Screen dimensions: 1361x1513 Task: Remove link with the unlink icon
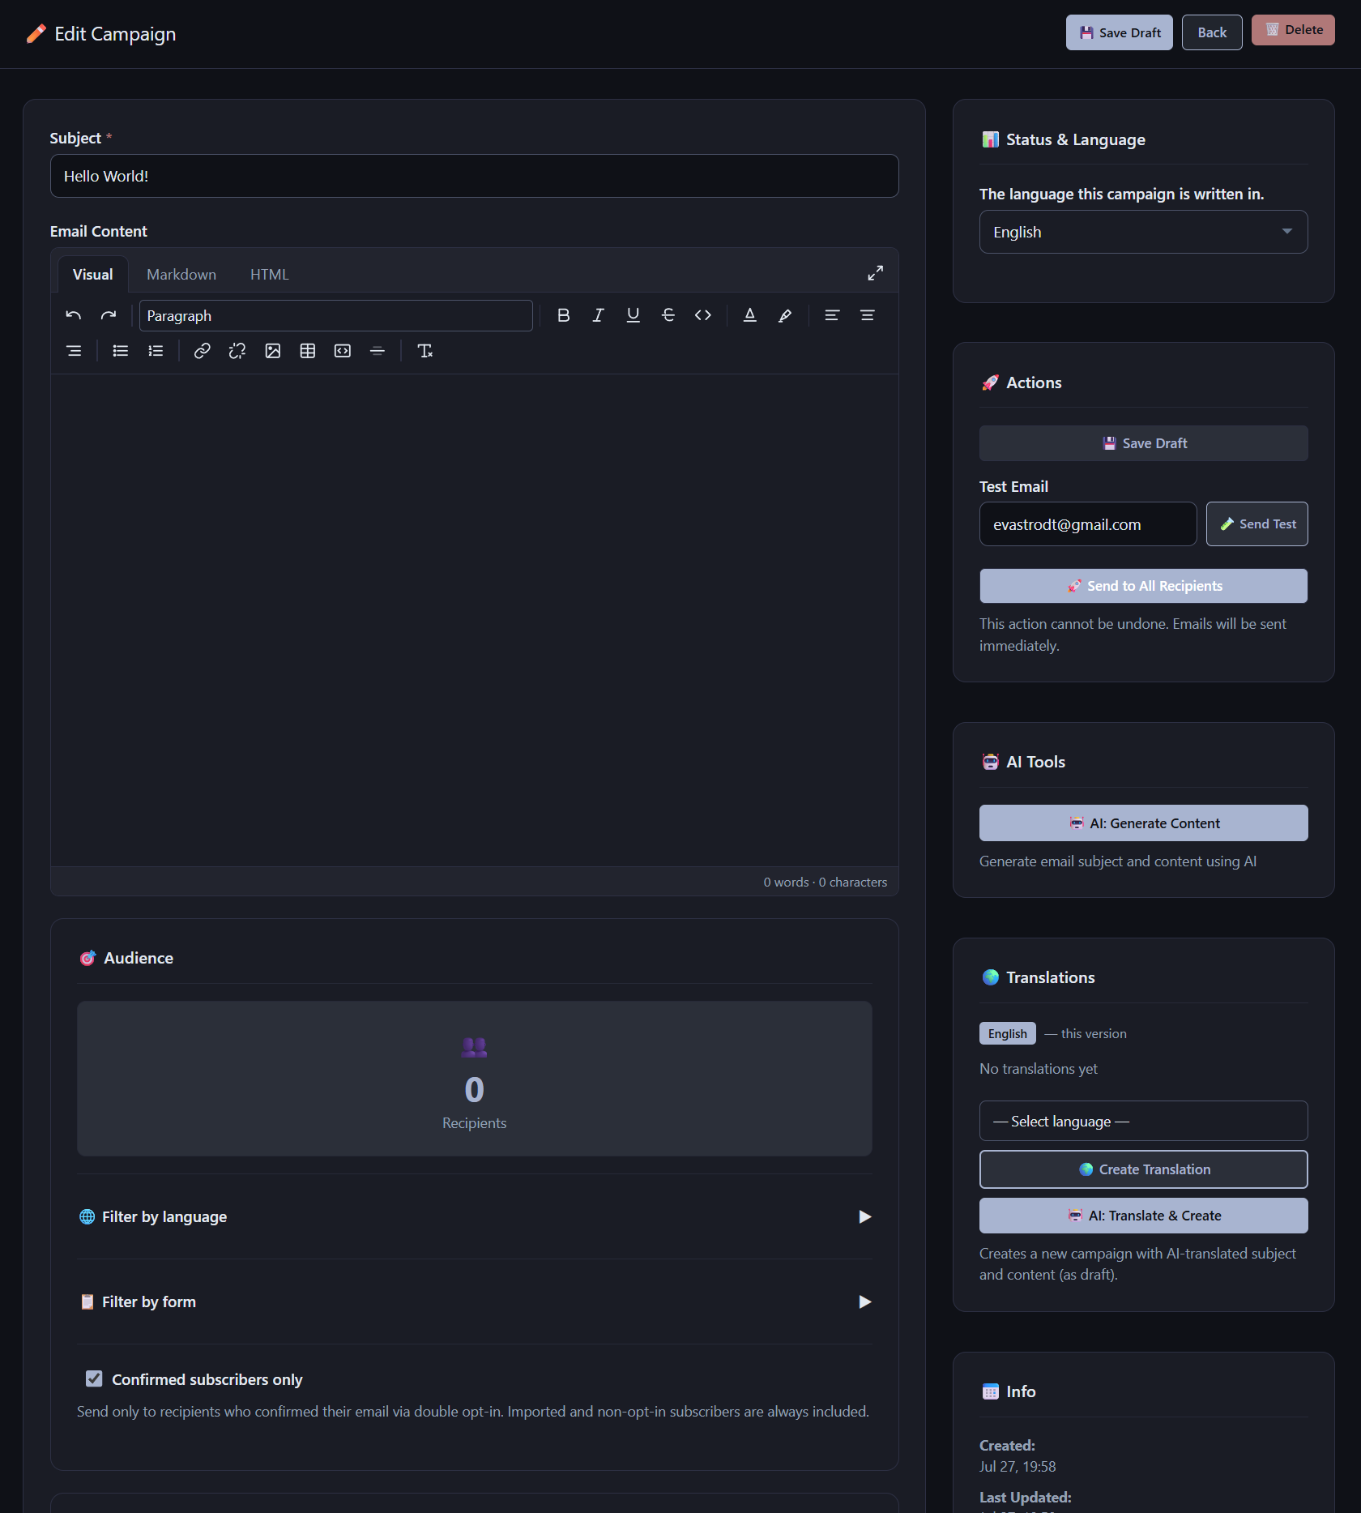(237, 351)
